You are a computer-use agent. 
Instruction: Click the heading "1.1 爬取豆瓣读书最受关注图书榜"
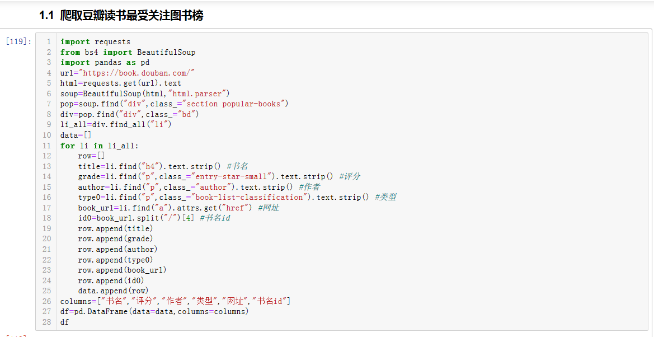(x=121, y=16)
